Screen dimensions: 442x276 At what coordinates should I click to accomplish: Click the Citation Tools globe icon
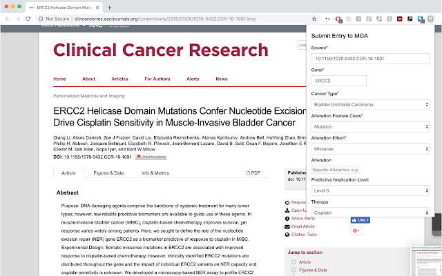point(287,234)
